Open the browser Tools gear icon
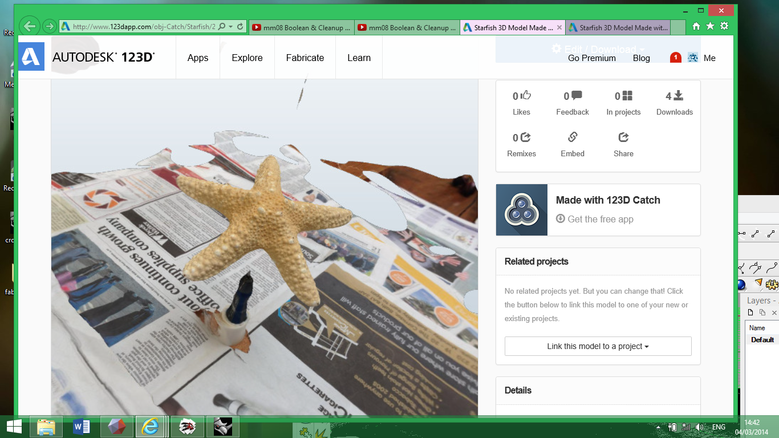This screenshot has width=779, height=438. coord(724,26)
